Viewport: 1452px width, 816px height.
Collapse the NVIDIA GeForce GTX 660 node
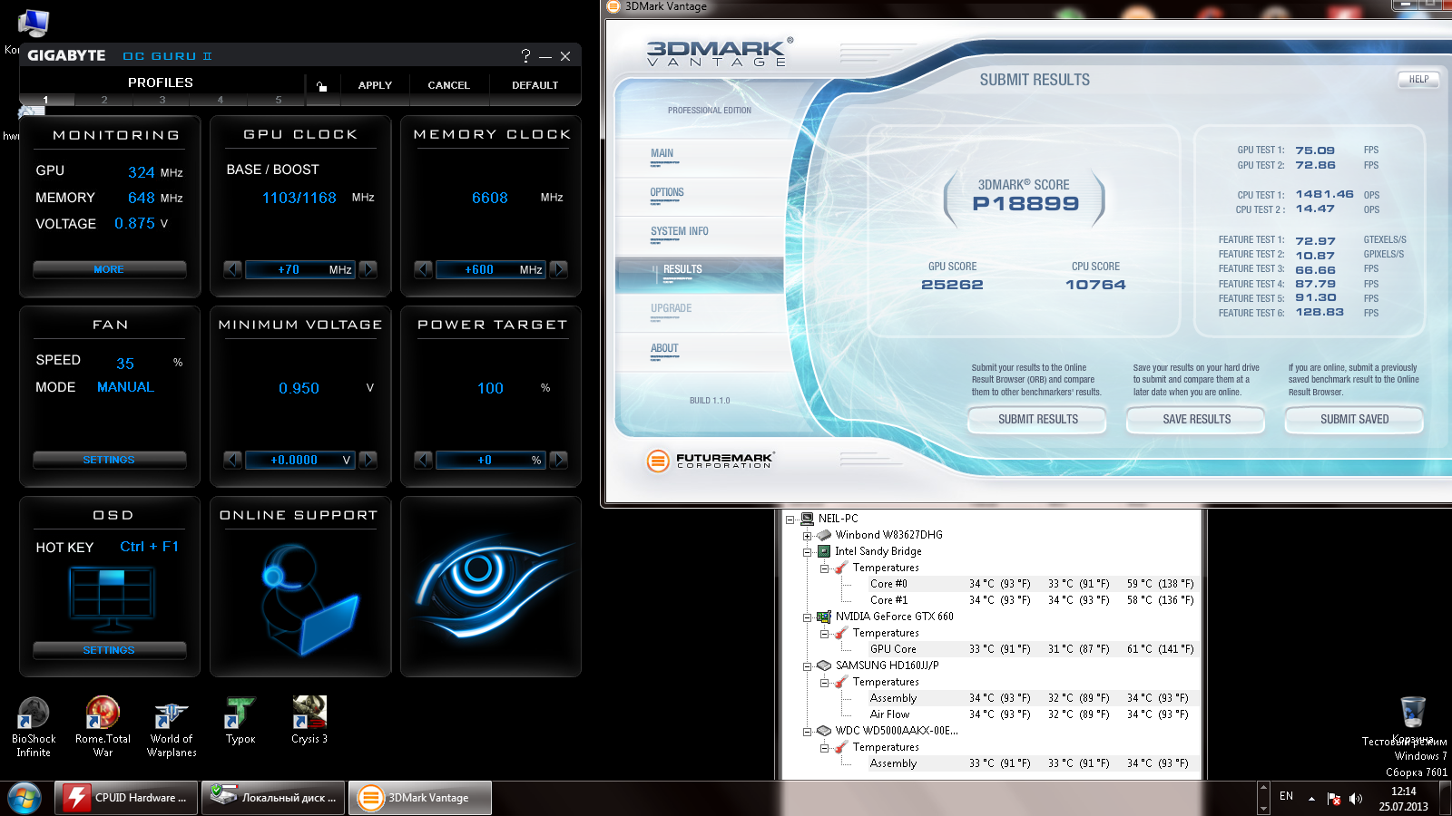click(x=807, y=617)
